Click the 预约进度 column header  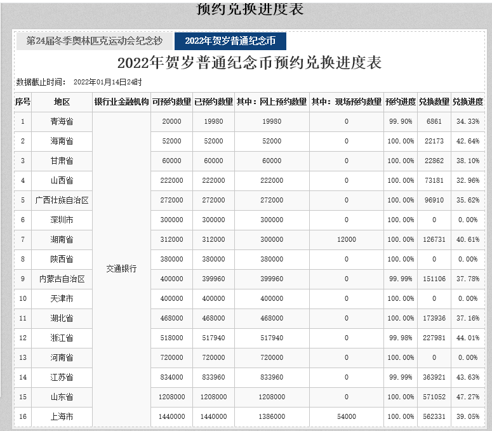(x=401, y=102)
